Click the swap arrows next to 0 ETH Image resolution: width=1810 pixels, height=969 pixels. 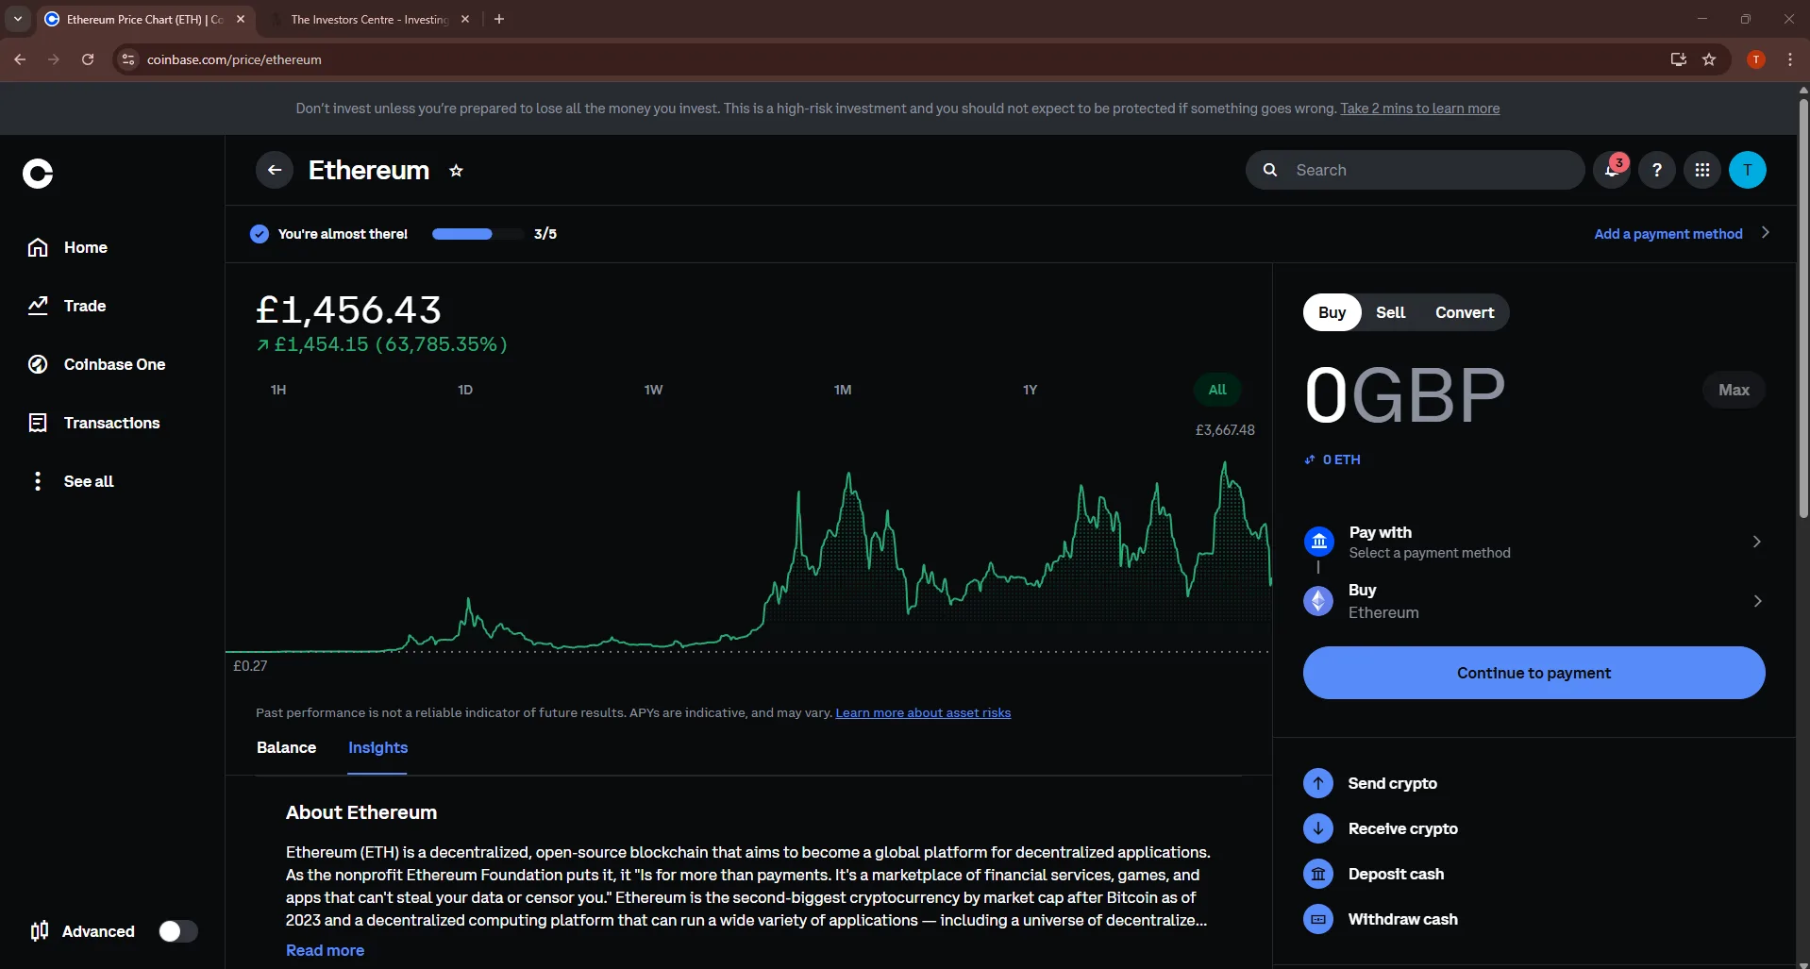click(1310, 459)
